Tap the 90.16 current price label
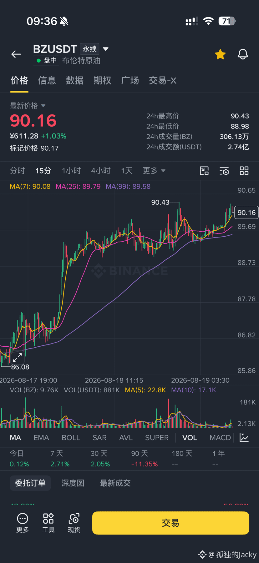Image resolution: width=259 pixels, height=563 pixels. tap(246, 213)
